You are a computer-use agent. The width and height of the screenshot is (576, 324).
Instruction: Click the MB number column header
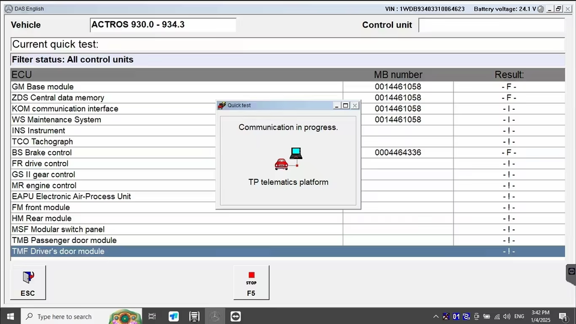point(398,74)
